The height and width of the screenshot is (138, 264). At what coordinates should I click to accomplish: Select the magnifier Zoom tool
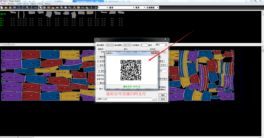coord(27,7)
